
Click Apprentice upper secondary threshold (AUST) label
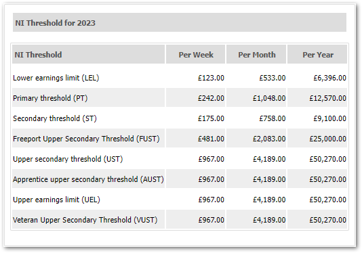(x=88, y=179)
